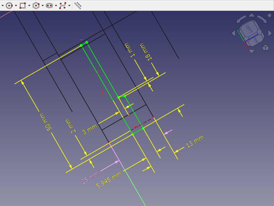Click the FRONT face of navigation cube
Viewport: 274px width, 206px height.
[x=255, y=40]
